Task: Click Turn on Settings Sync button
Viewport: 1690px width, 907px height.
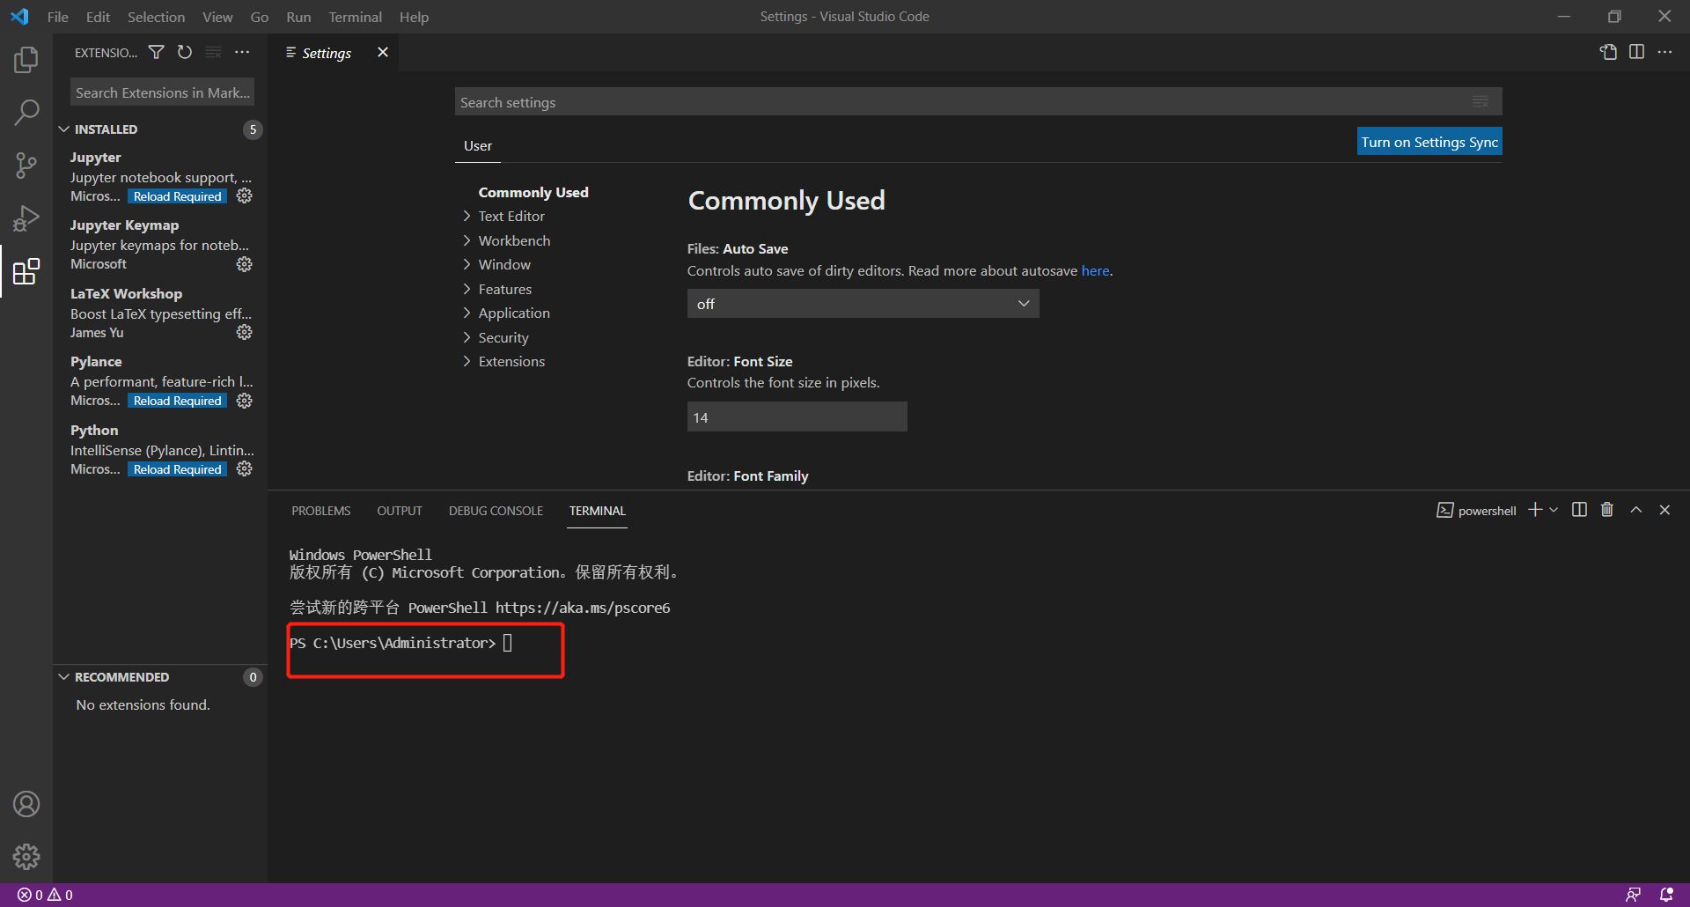Action: pos(1429,142)
